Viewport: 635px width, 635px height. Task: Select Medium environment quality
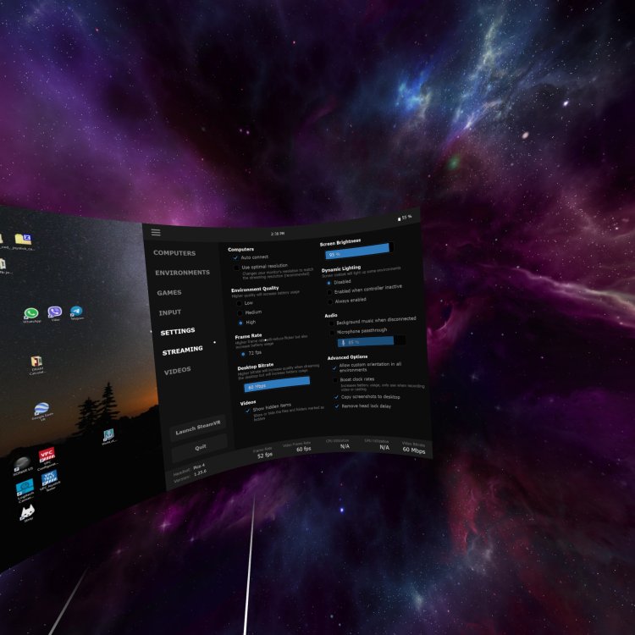(x=240, y=313)
